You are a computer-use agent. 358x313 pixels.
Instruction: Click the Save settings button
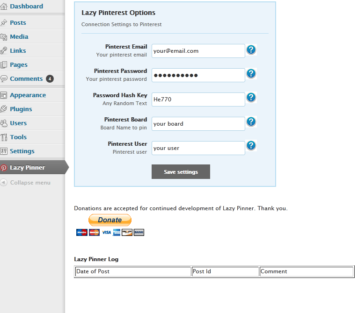(181, 171)
